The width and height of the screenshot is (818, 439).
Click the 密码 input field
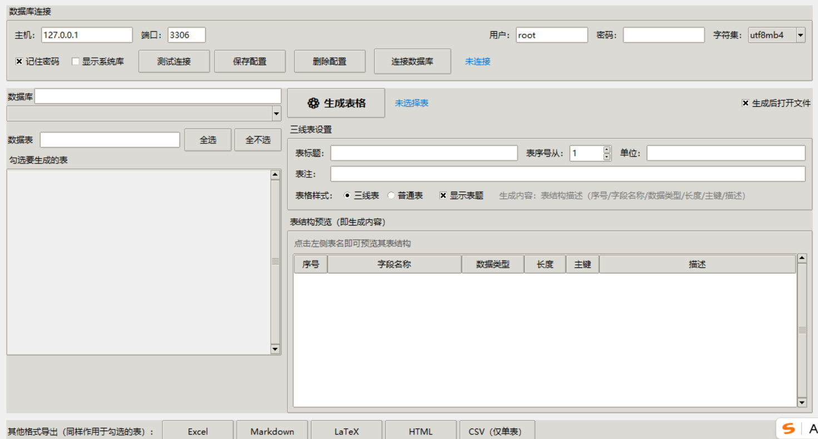coord(664,35)
